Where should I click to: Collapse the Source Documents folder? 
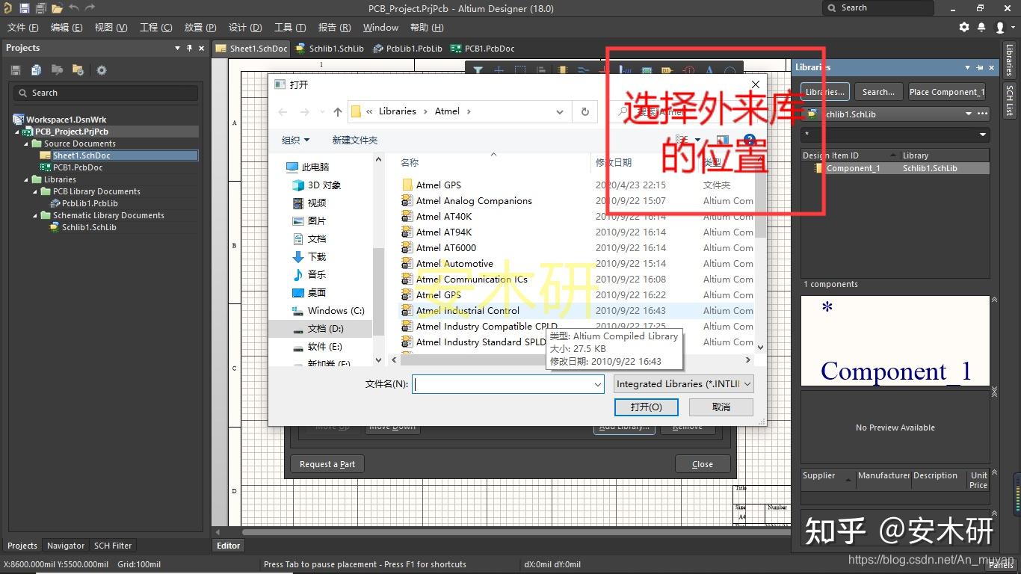coord(25,143)
